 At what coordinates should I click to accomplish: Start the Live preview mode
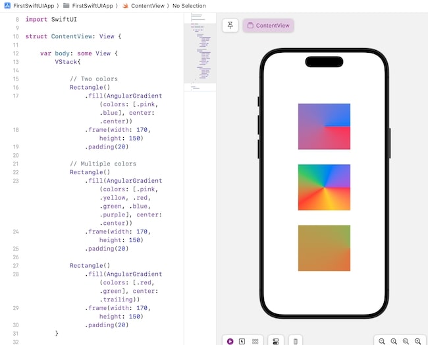[230, 341]
